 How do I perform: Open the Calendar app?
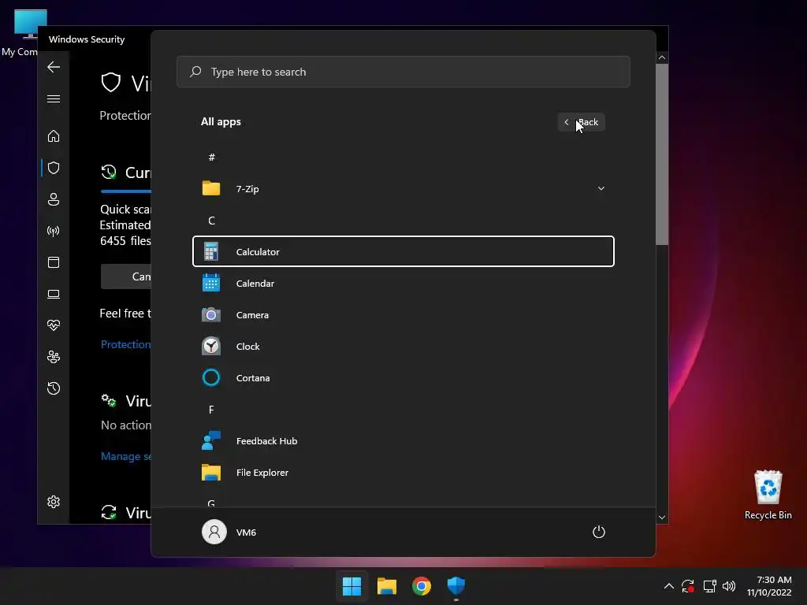[x=403, y=284]
